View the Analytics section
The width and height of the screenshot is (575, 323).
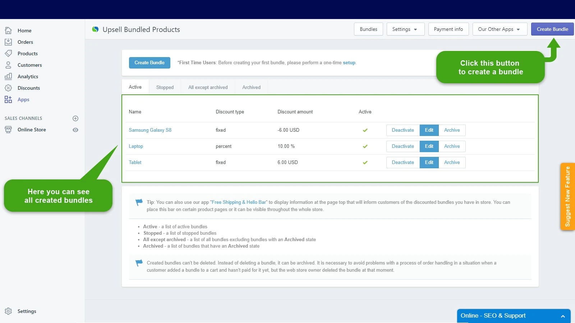(x=28, y=76)
